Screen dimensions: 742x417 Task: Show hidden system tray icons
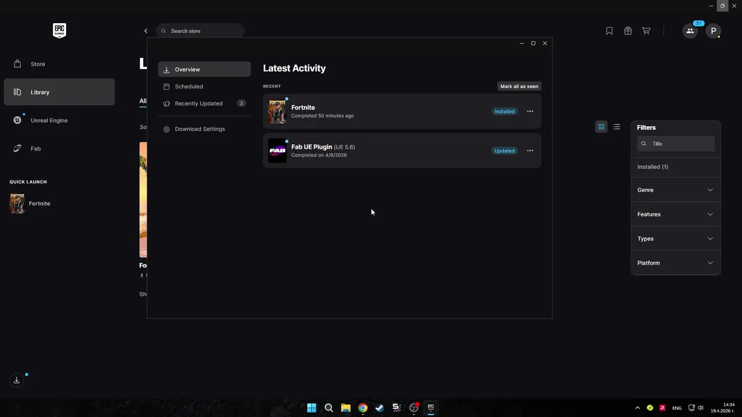[638, 408]
